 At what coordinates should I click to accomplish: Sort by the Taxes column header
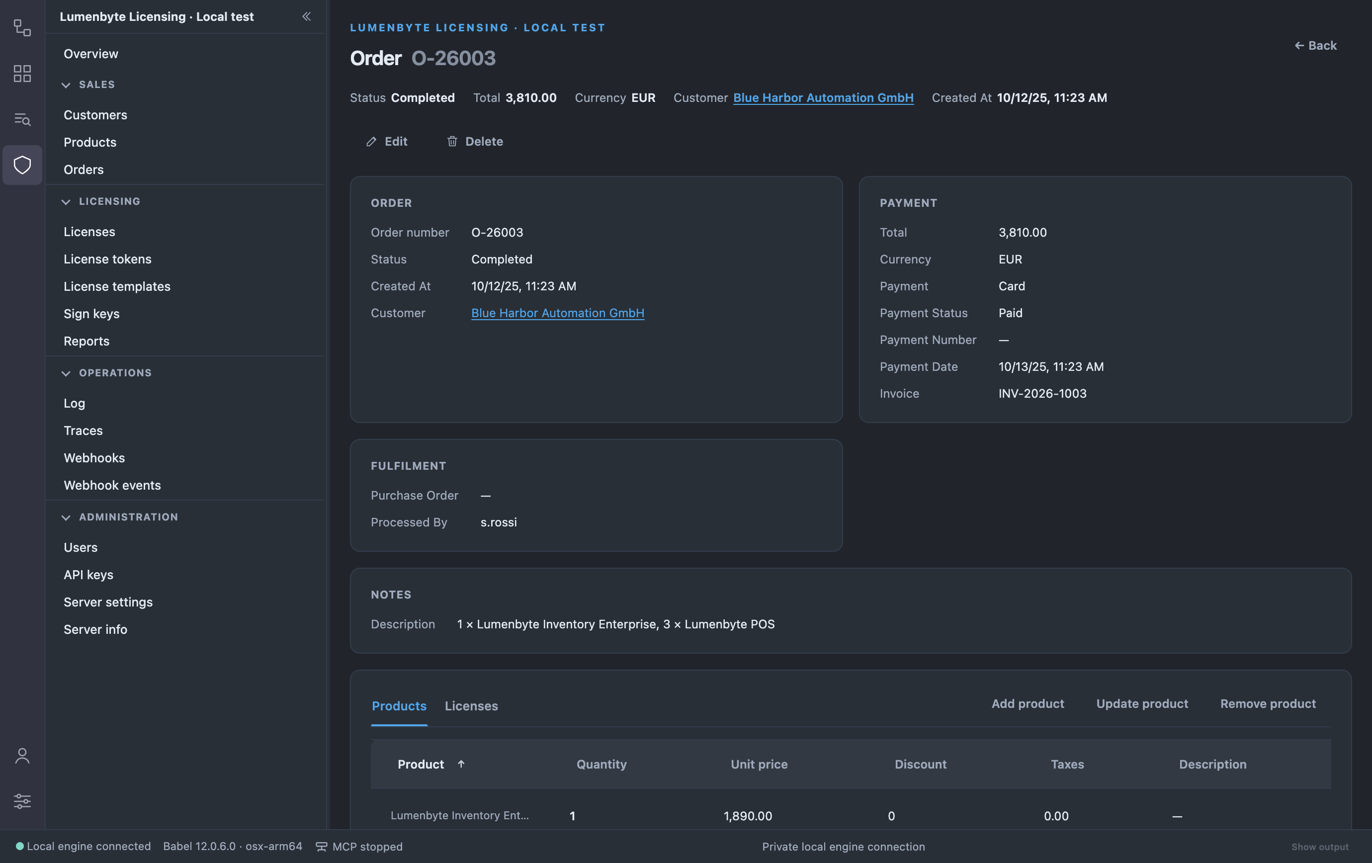(1068, 764)
